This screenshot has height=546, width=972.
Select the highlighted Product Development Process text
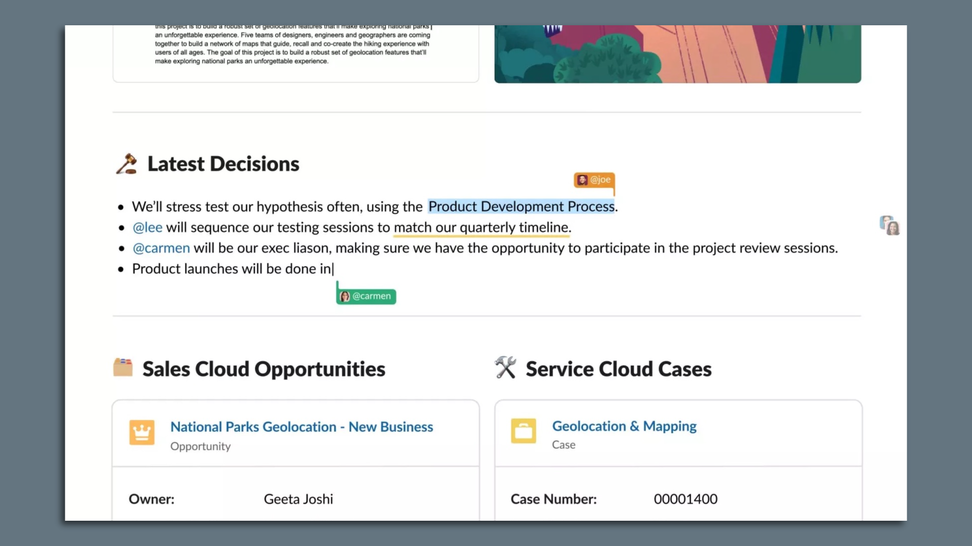(x=521, y=206)
